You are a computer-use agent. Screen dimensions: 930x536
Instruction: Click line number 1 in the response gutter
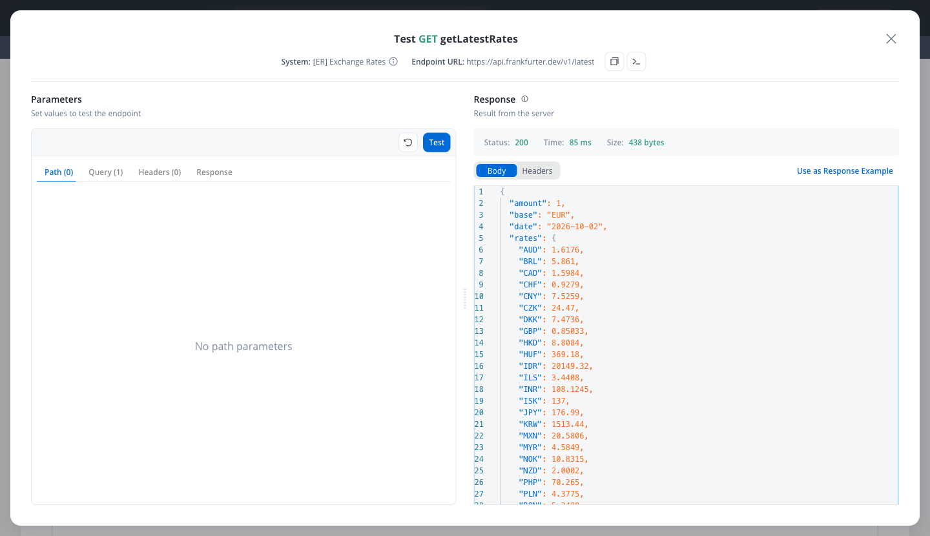[480, 192]
